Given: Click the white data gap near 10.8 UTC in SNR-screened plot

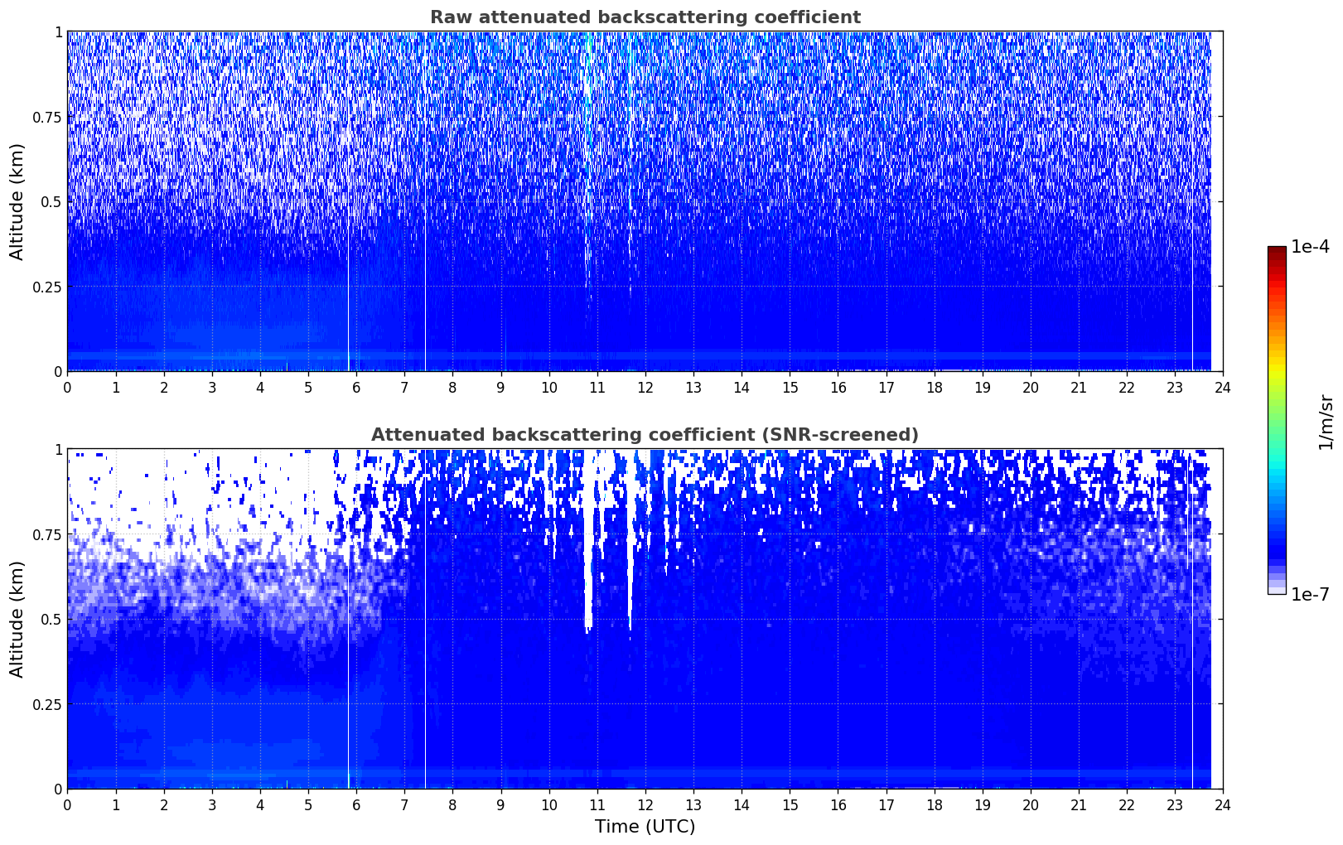Looking at the screenshot, I should [x=588, y=563].
